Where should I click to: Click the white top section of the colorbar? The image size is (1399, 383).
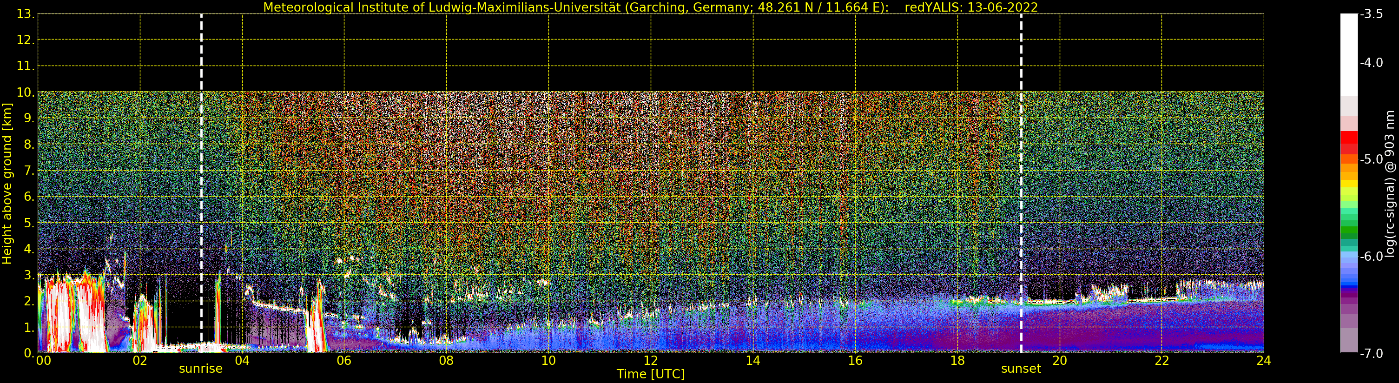[1349, 54]
